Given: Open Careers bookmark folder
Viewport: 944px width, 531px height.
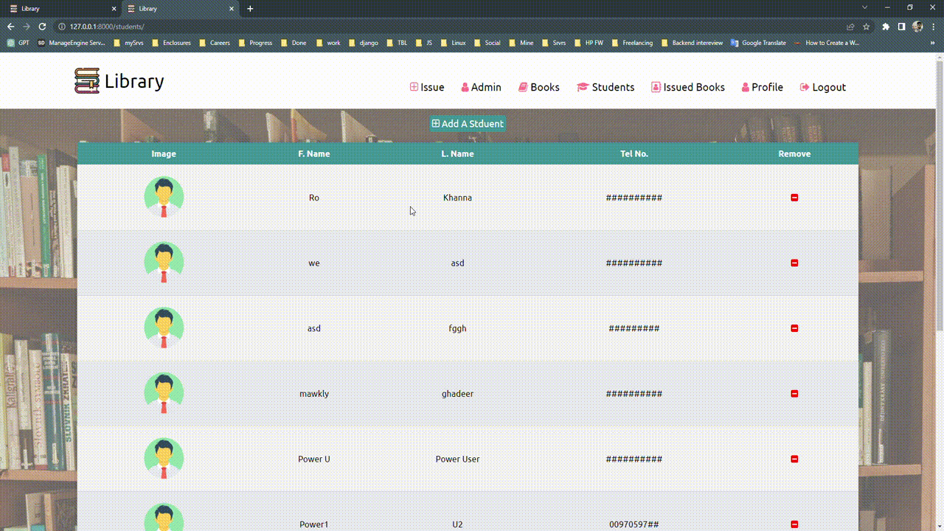Looking at the screenshot, I should (x=214, y=43).
